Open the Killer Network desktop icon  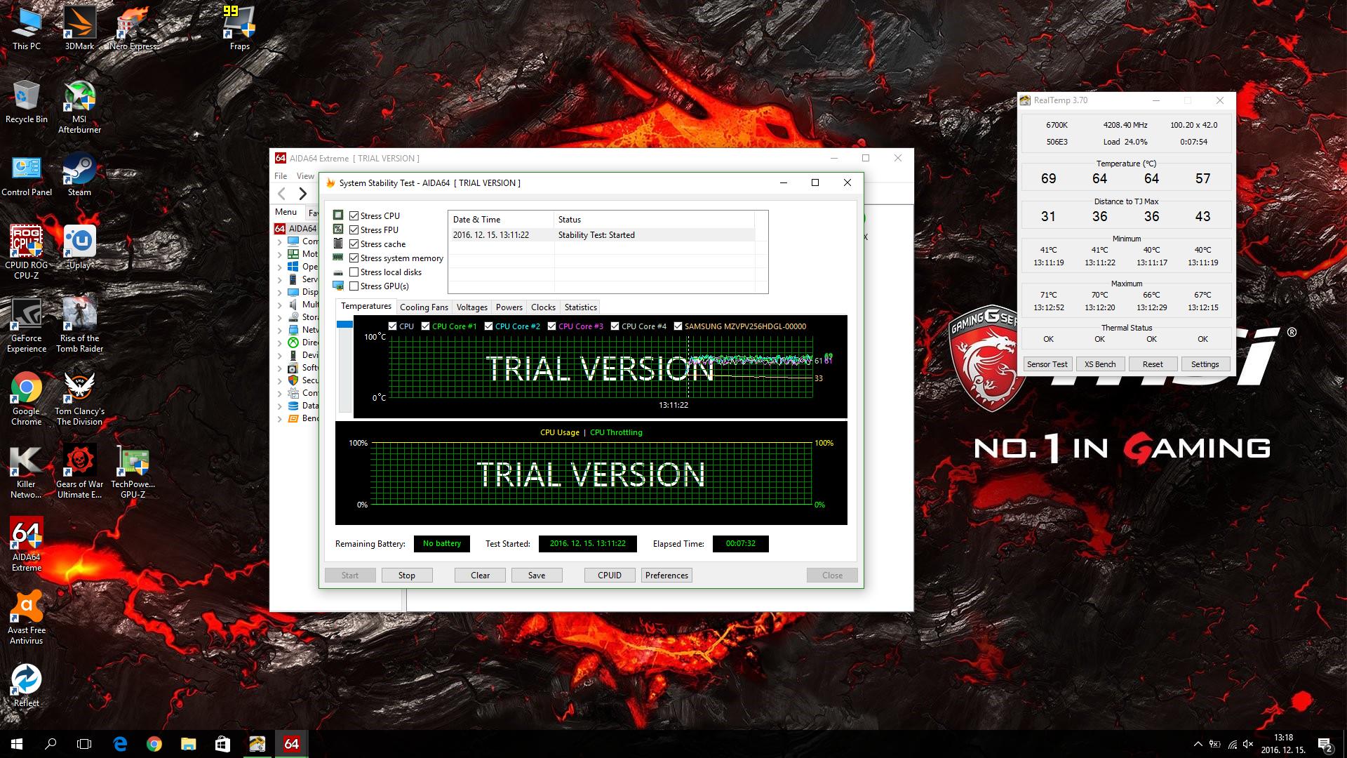click(x=27, y=471)
